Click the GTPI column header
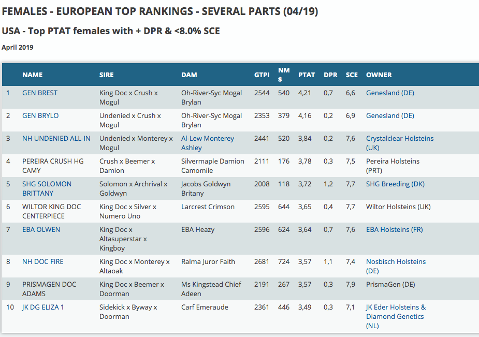The height and width of the screenshot is (337, 479). (x=262, y=75)
